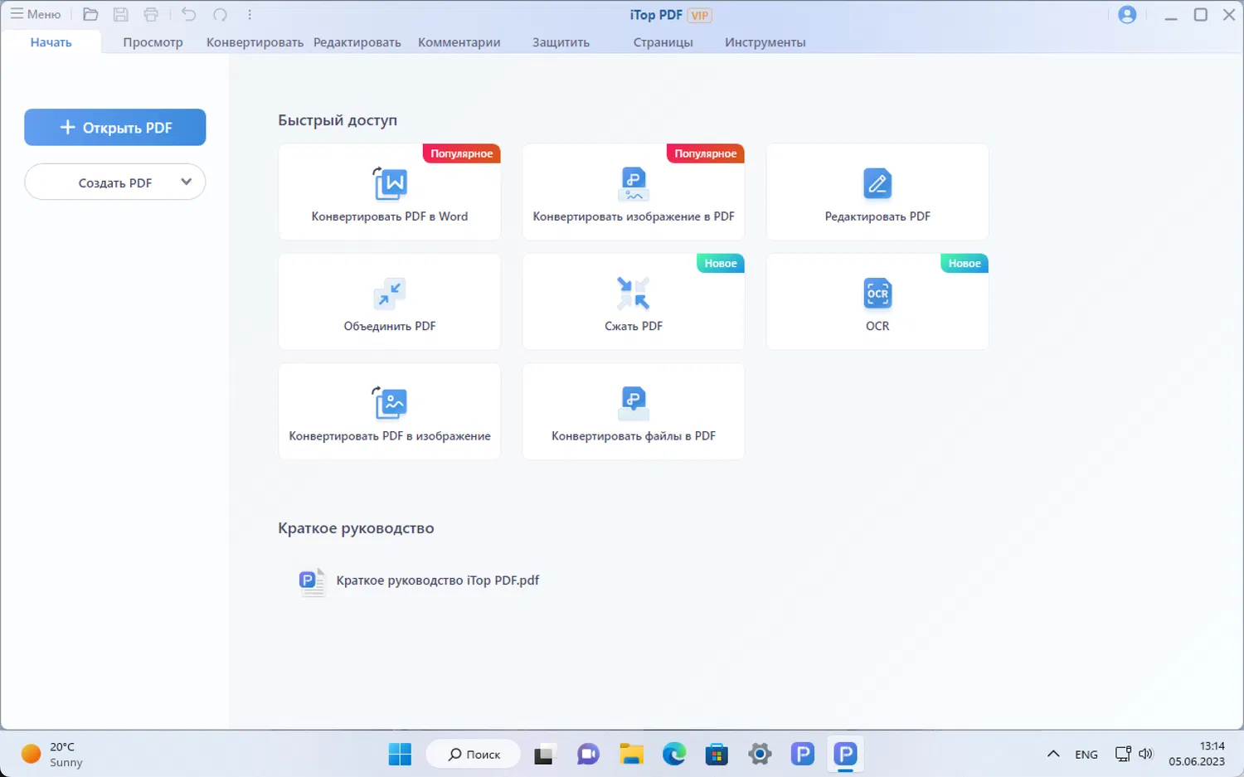Click the active iTop PDF taskbar icon
This screenshot has width=1244, height=777.
tap(845, 755)
